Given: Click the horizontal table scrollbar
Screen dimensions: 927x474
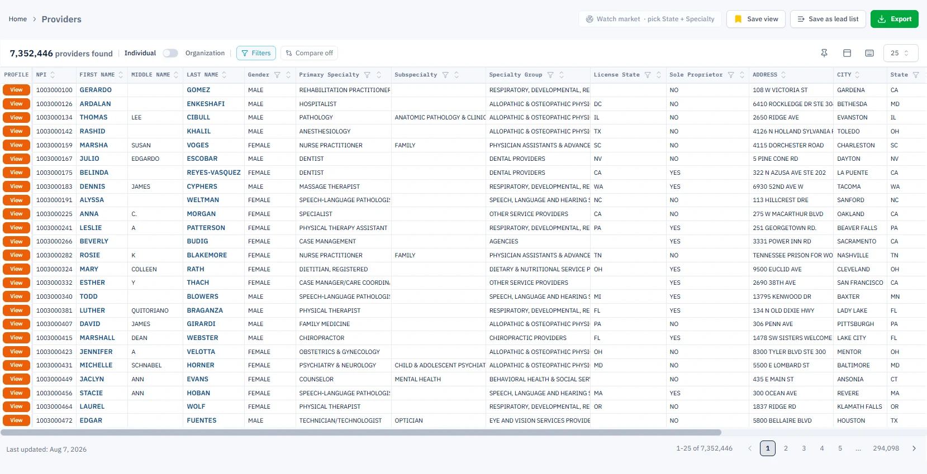Looking at the screenshot, I should tap(361, 432).
